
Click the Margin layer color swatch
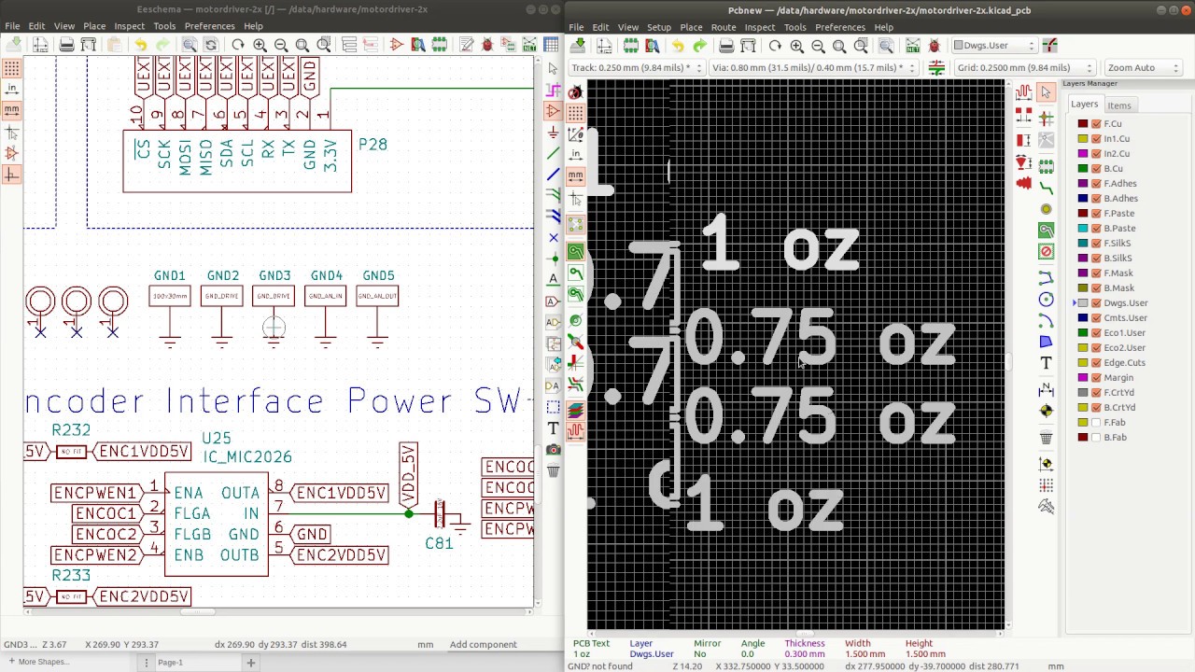pyautogui.click(x=1083, y=378)
